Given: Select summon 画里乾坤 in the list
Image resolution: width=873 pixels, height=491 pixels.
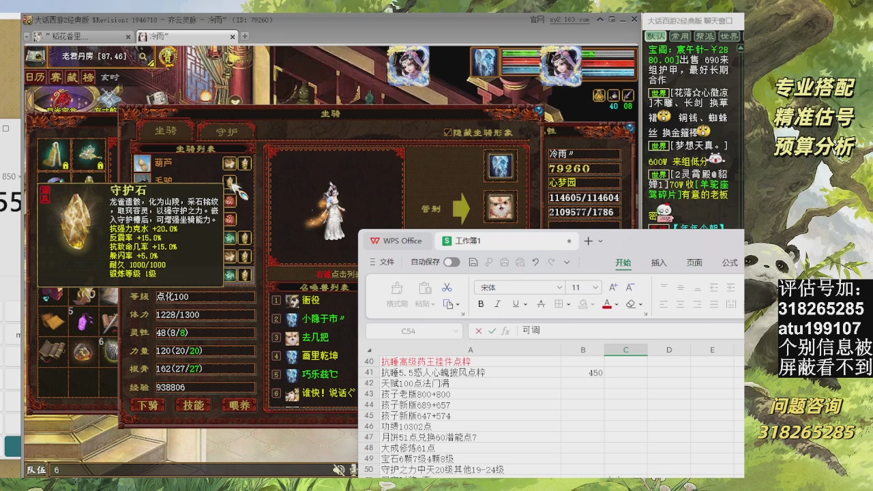Looking at the screenshot, I should tap(321, 356).
